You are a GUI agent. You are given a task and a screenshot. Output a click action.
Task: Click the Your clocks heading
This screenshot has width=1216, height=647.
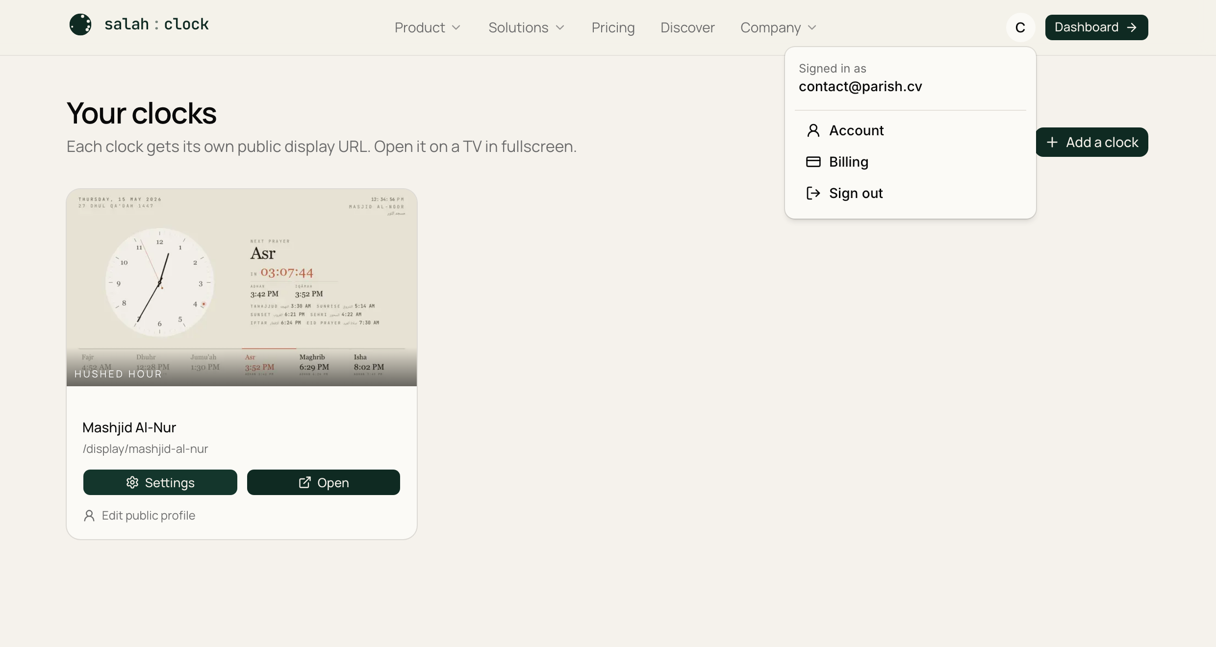[x=142, y=113]
